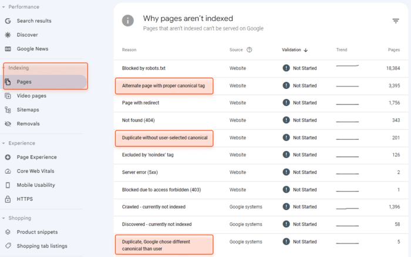The height and width of the screenshot is (257, 411).
Task: Click the Removals crossed-eye icon
Action: (x=8, y=124)
